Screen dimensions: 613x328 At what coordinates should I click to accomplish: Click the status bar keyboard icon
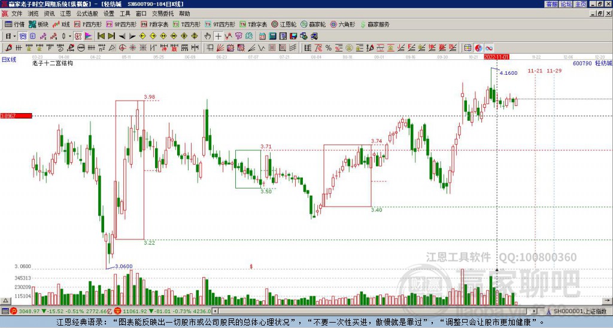point(5,312)
